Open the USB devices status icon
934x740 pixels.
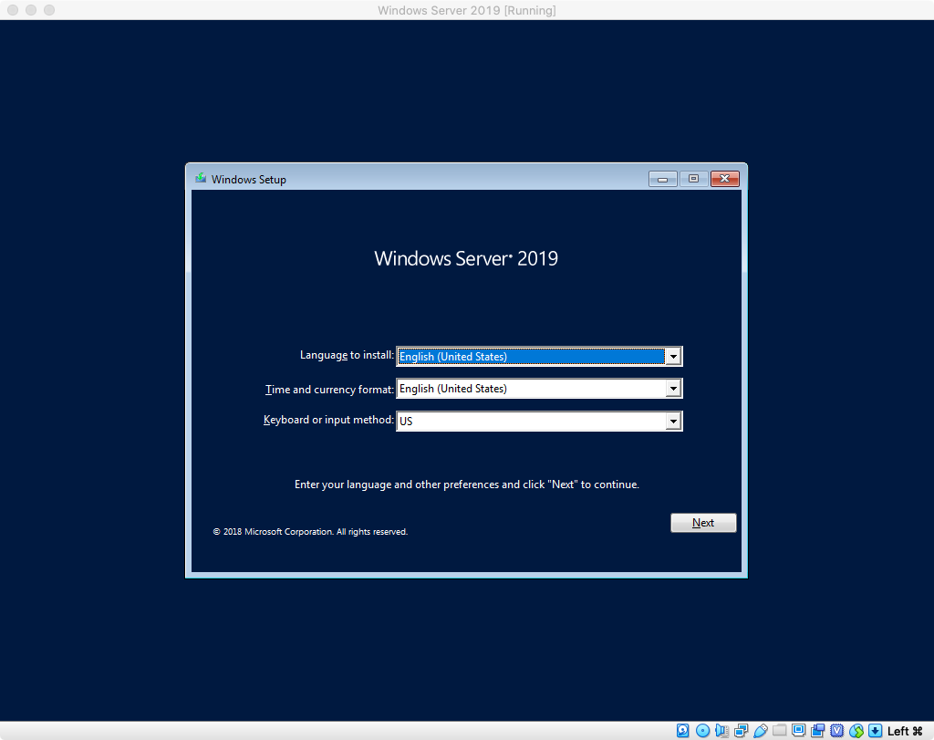761,731
